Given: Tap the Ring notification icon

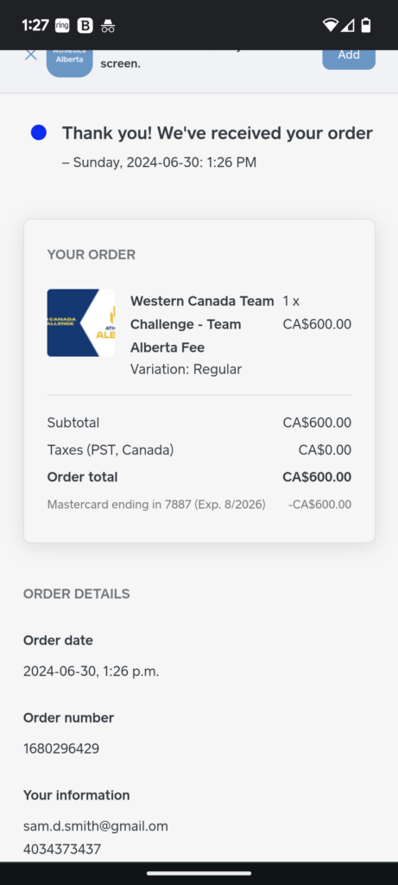Looking at the screenshot, I should tap(62, 25).
